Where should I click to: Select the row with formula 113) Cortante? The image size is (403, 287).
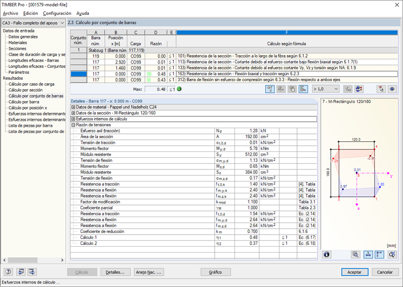[234, 62]
